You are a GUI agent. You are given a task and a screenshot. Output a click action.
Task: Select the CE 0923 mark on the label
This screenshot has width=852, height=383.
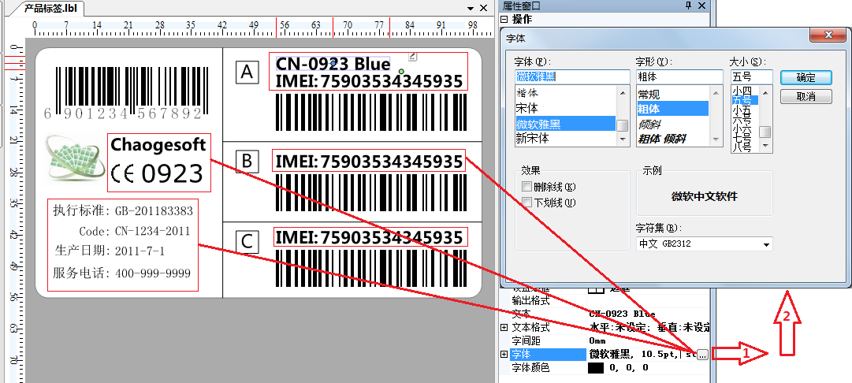pos(157,174)
